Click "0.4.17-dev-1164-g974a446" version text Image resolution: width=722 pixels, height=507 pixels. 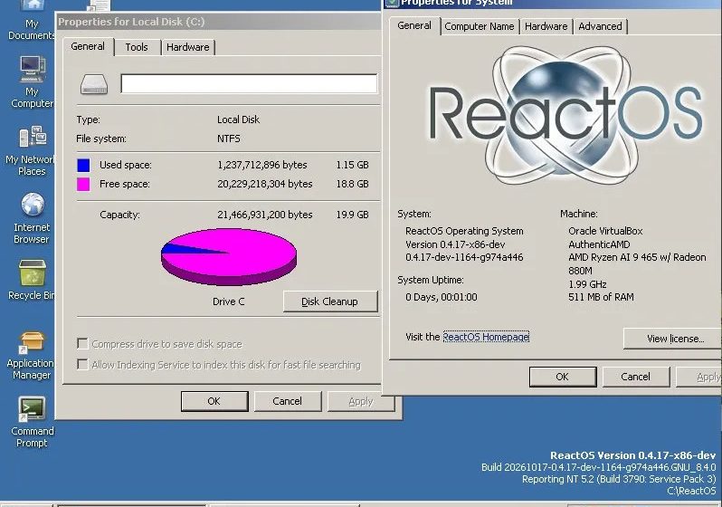pos(464,257)
